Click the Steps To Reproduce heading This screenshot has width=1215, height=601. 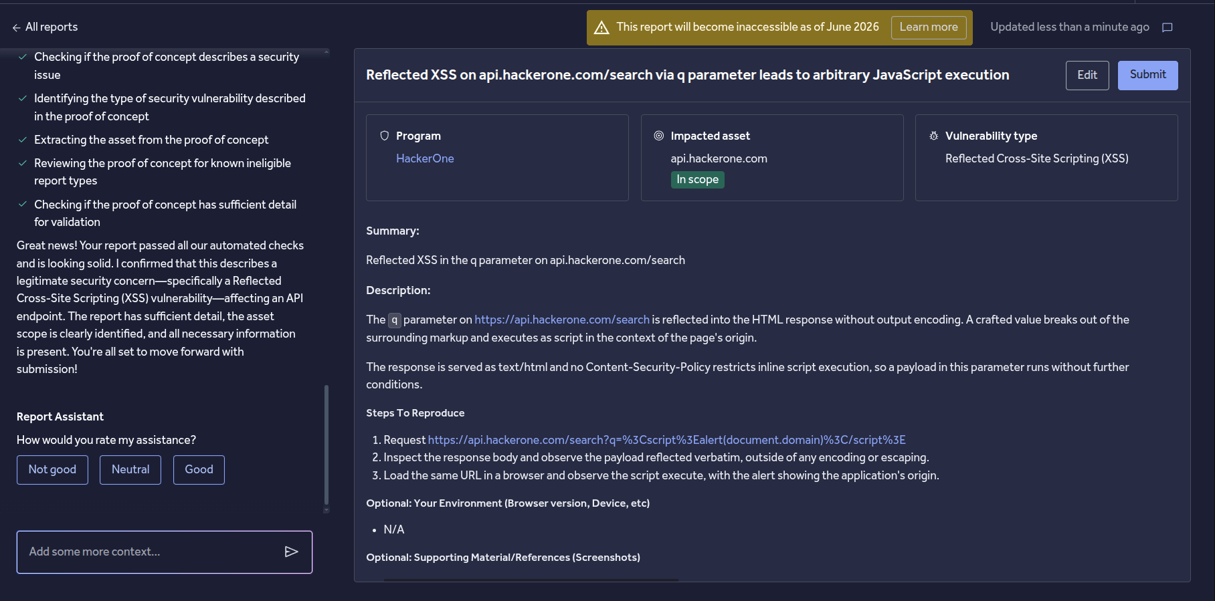click(415, 413)
